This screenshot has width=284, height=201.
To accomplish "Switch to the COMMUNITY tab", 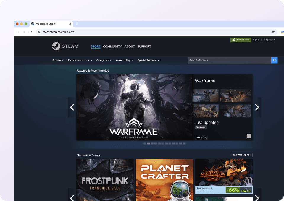I will [112, 46].
